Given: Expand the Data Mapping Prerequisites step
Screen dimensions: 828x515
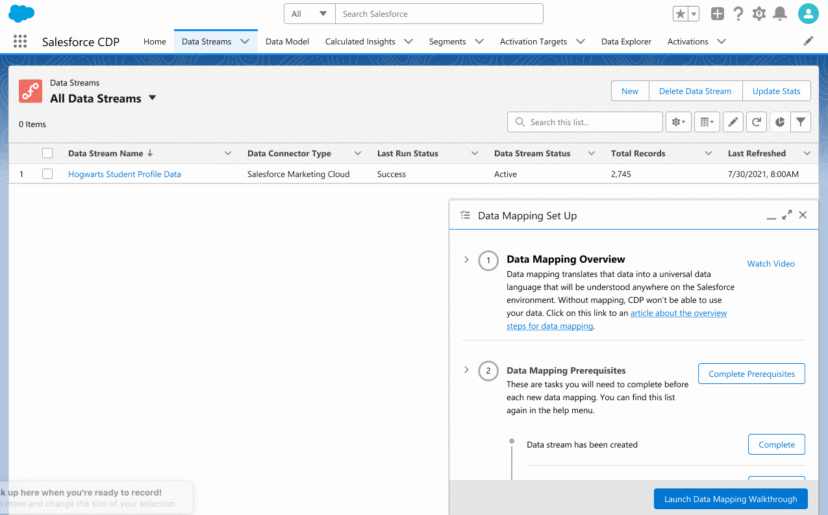Looking at the screenshot, I should (466, 370).
